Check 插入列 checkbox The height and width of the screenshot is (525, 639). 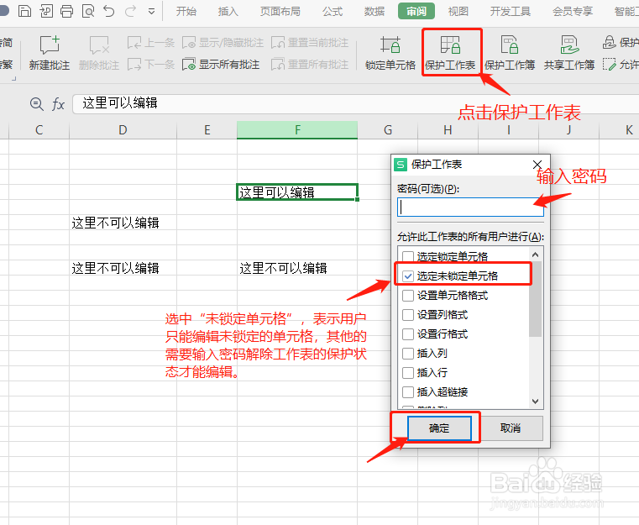(x=408, y=353)
